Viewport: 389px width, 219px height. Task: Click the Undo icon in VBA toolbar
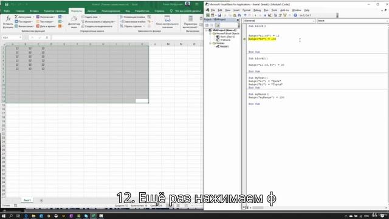tap(245, 15)
